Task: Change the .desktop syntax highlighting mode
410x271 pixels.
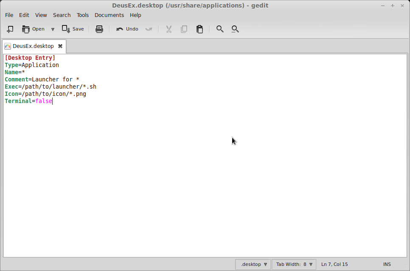Action: (x=253, y=264)
